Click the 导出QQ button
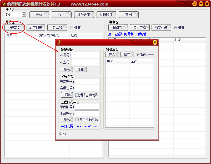This screenshot has width=211, height=164. tap(57, 27)
